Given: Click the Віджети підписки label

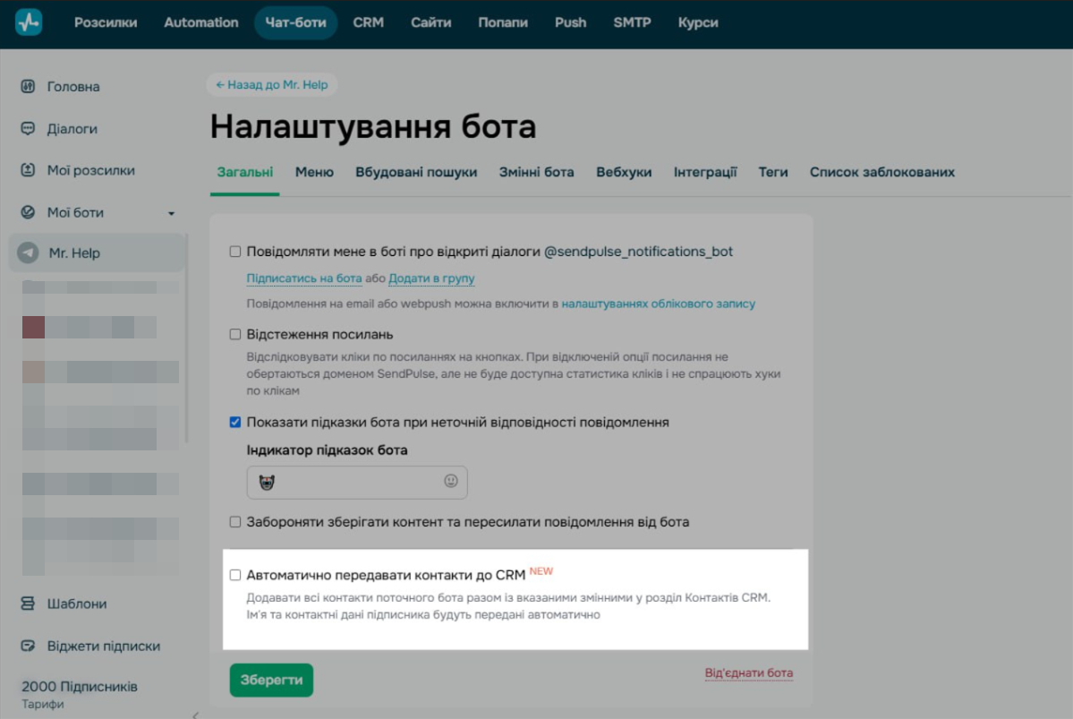Looking at the screenshot, I should pos(103,646).
